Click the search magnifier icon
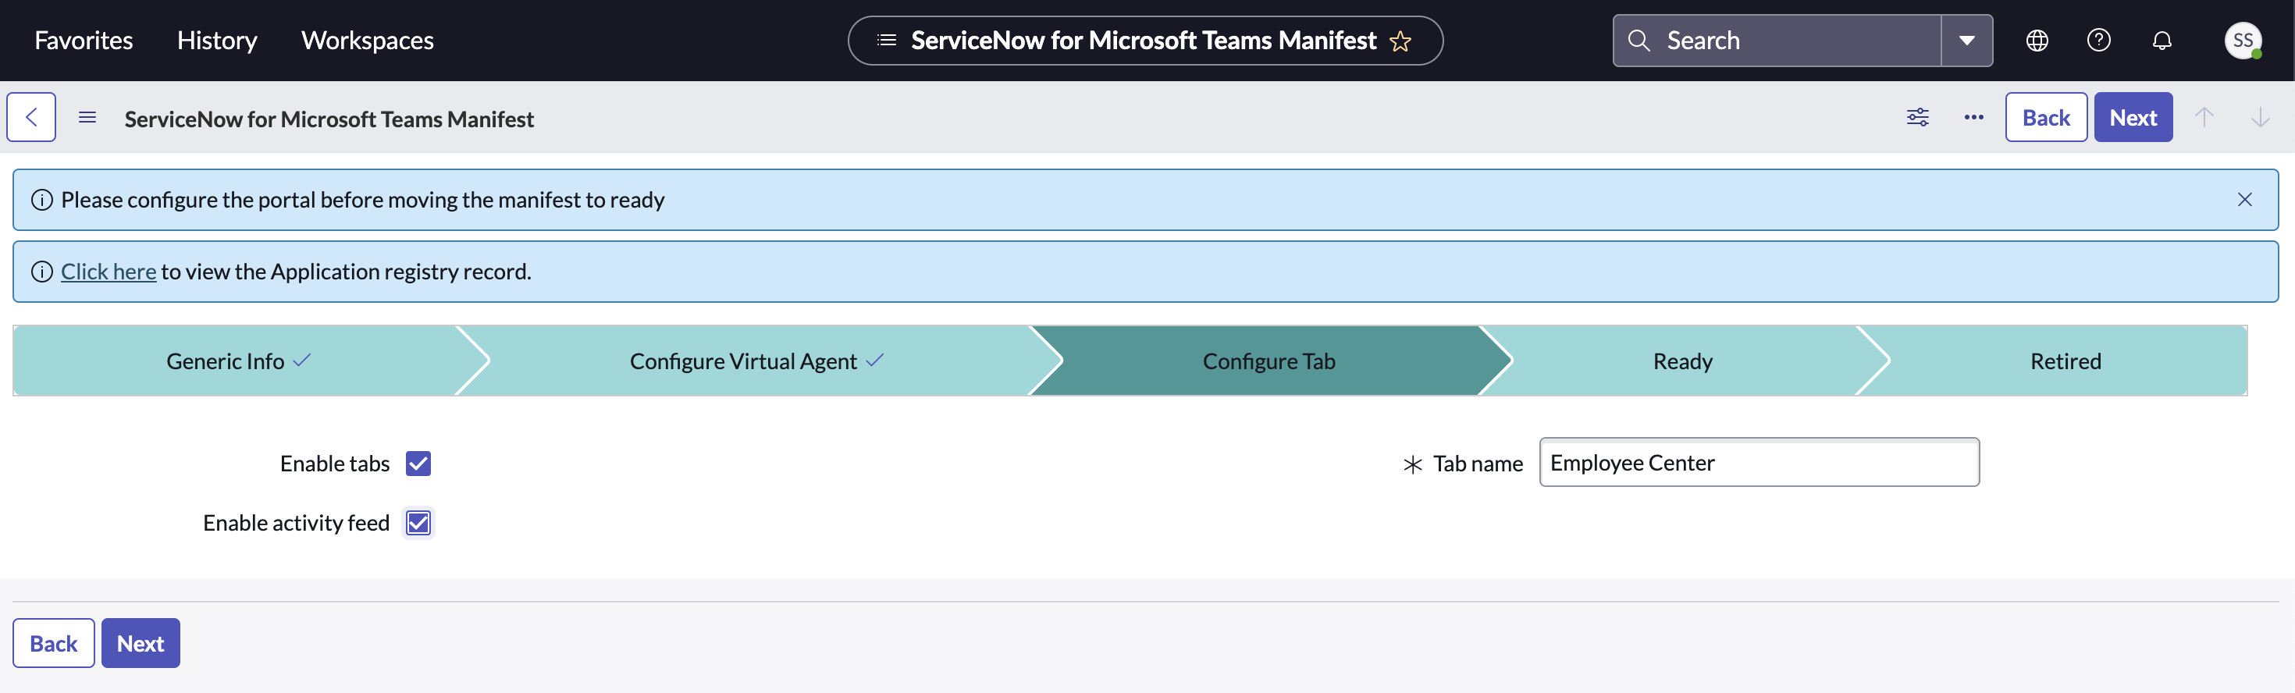 [1639, 40]
